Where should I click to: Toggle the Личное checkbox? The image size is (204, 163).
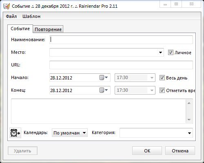(x=171, y=53)
